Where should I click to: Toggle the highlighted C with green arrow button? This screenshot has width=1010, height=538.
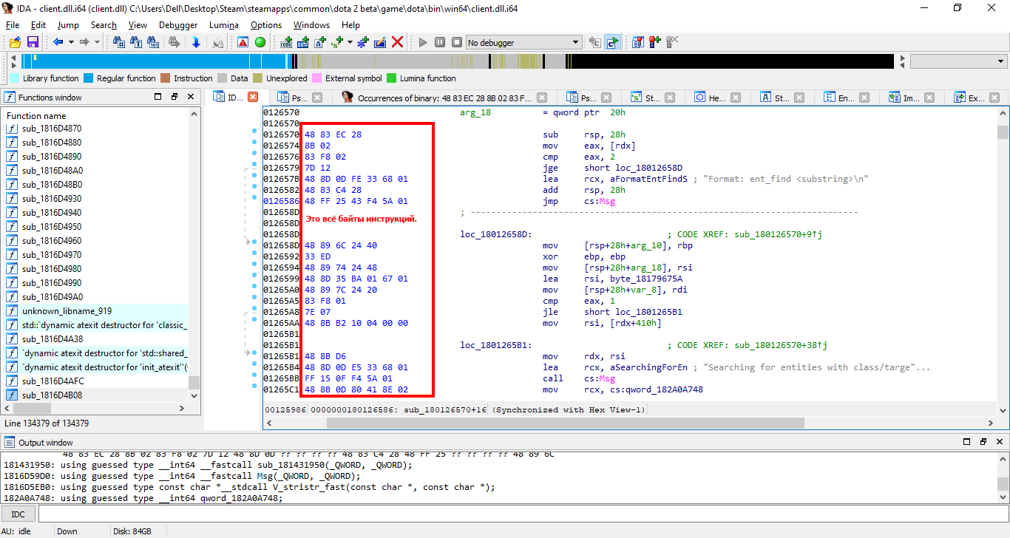(612, 42)
